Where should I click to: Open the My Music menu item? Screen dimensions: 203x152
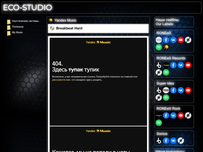point(17,32)
